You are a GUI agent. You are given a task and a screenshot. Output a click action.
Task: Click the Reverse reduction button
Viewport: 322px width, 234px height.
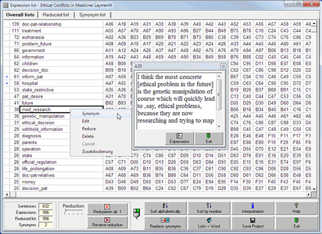[108, 223]
